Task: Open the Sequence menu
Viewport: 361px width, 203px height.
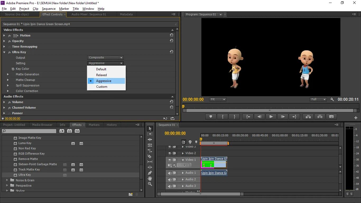Action: tap(49, 9)
